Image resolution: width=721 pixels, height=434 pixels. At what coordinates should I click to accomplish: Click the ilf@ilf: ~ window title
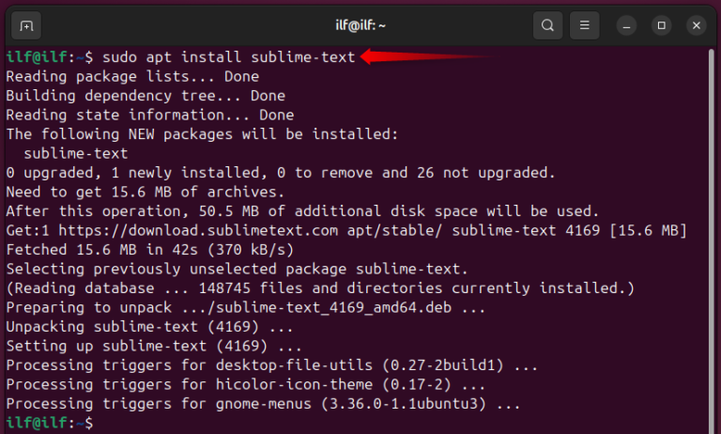(360, 24)
